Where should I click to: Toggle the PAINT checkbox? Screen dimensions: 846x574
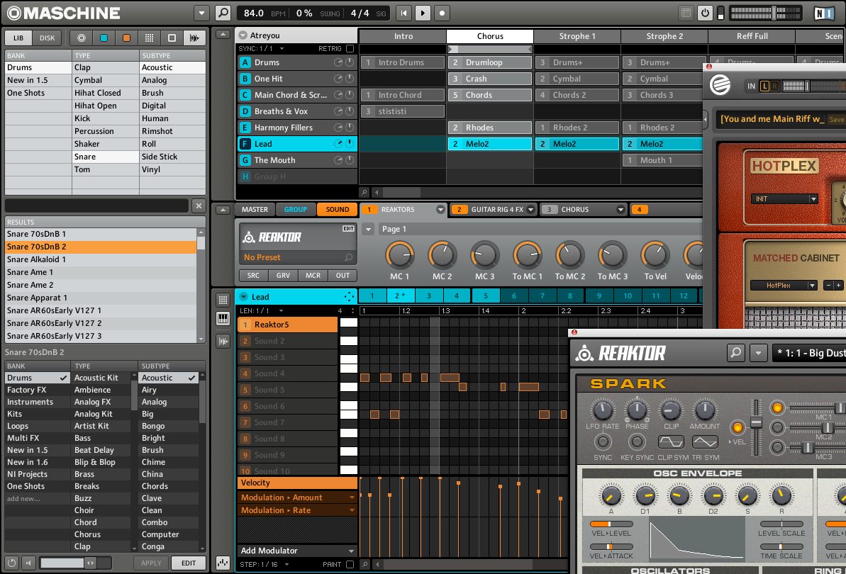[350, 564]
